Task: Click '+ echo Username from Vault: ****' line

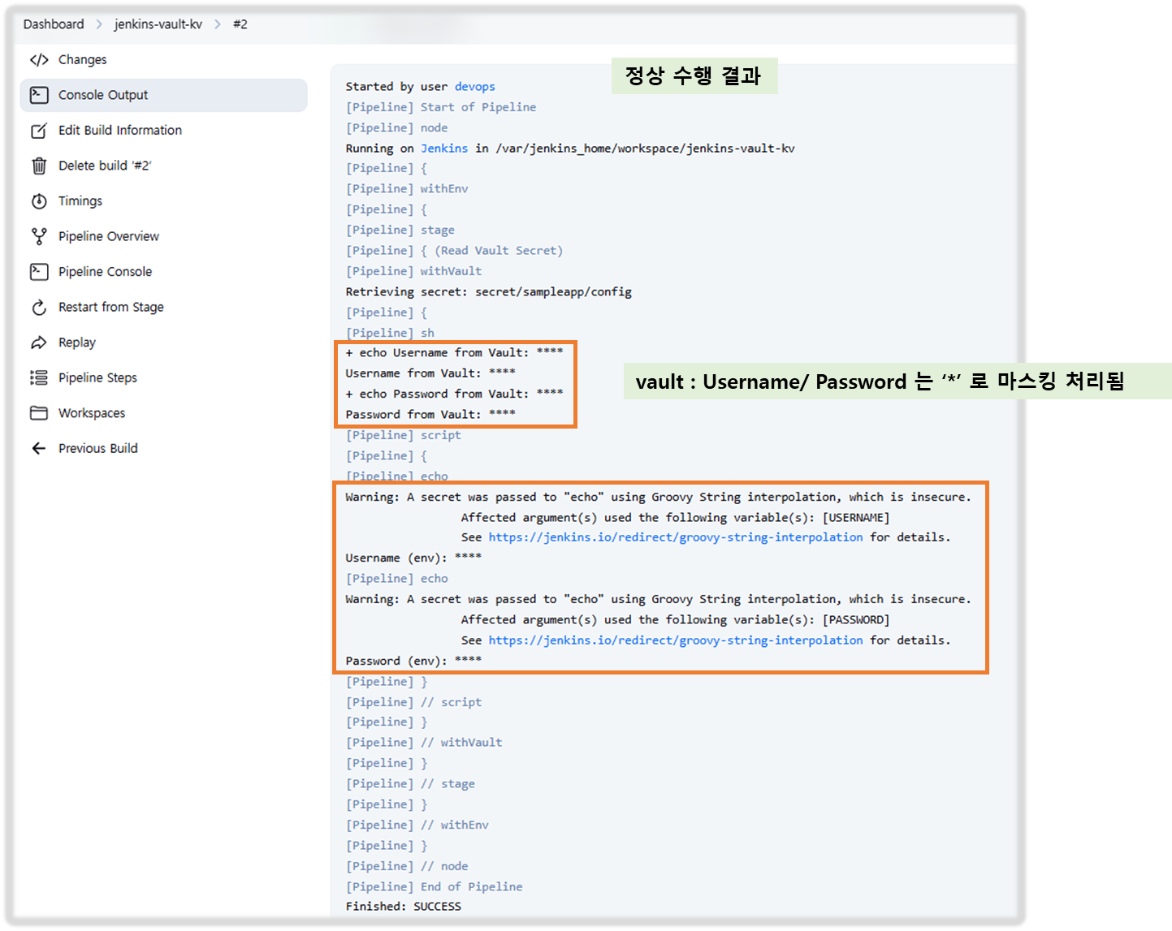Action: [x=455, y=353]
